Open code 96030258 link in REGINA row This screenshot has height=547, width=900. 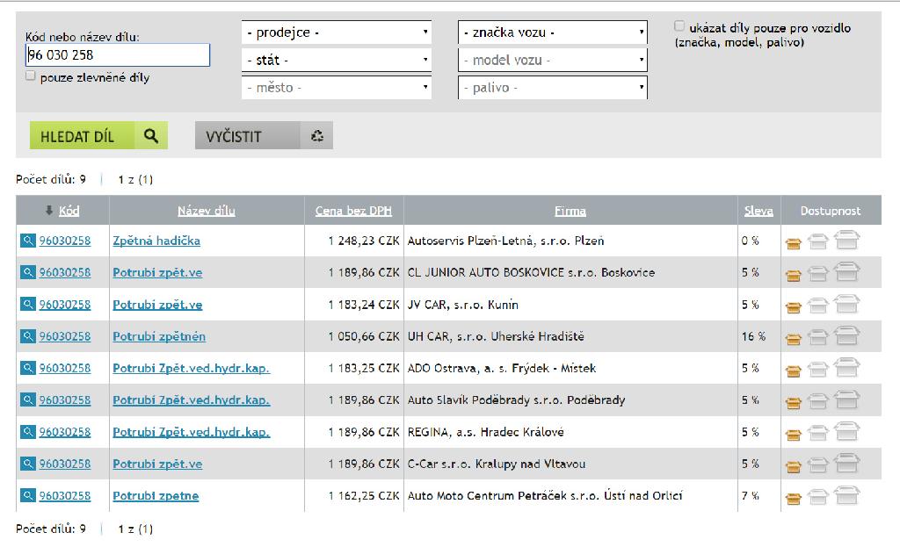(x=65, y=432)
